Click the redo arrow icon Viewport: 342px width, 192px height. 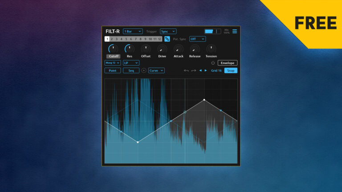[x=193, y=71]
